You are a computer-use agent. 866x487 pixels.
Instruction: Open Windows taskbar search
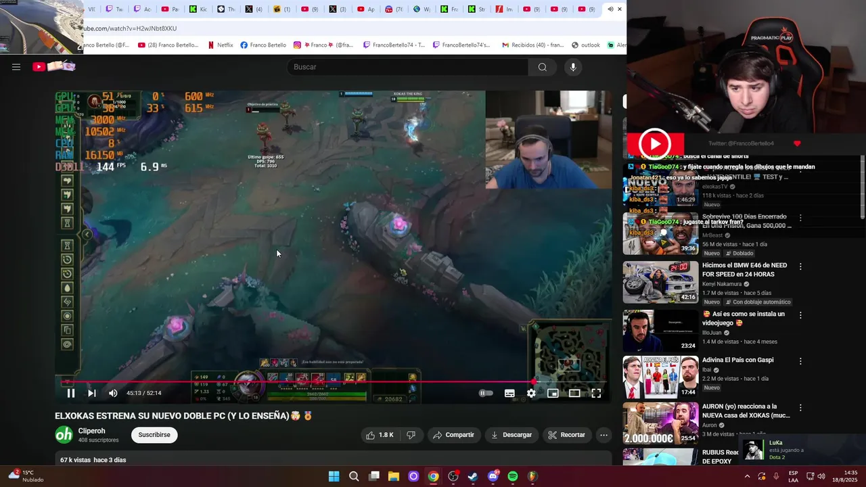(x=354, y=476)
